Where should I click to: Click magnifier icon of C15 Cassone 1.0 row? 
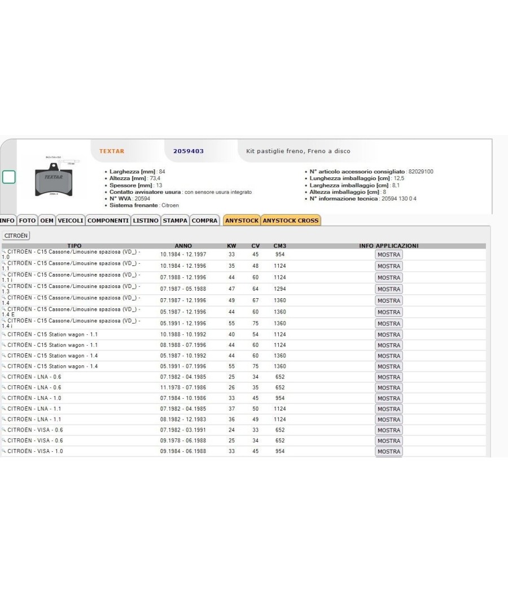coord(4,251)
